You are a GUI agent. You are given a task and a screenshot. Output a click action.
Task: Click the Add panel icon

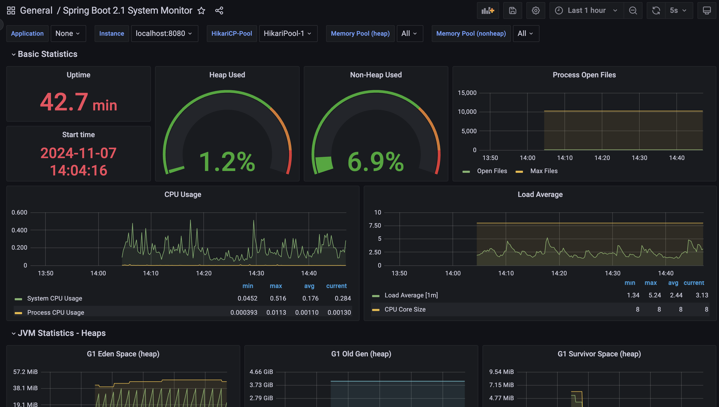[x=488, y=11]
